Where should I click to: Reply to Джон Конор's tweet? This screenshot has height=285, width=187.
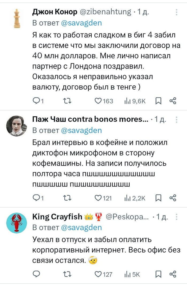pyautogui.click(x=36, y=101)
